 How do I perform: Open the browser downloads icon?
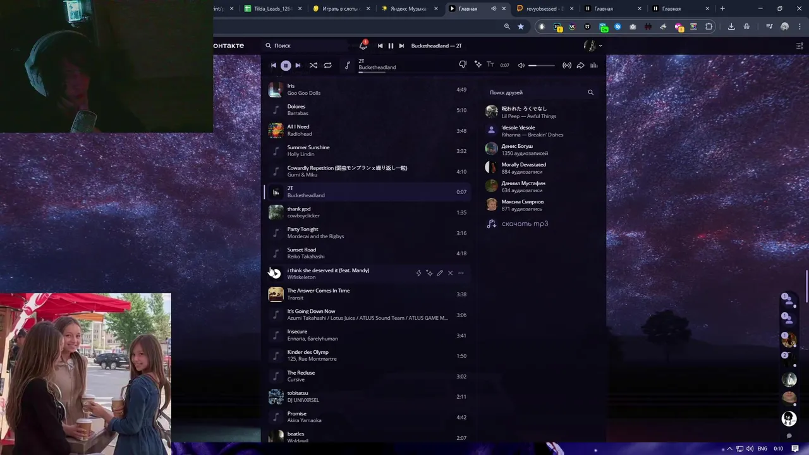click(731, 27)
